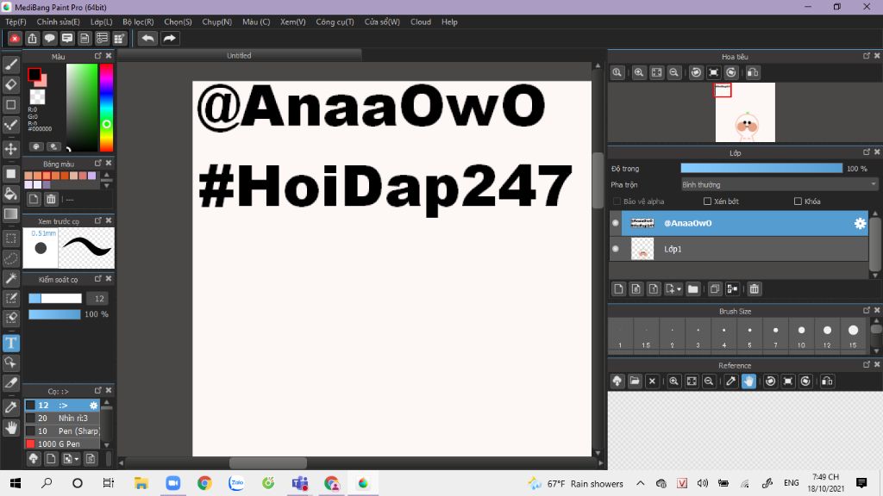This screenshot has height=496, width=883.
Task: Click the rainbow hue slider
Action: click(x=106, y=108)
